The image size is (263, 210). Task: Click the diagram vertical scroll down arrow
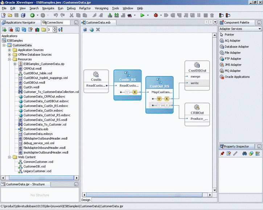point(214,190)
